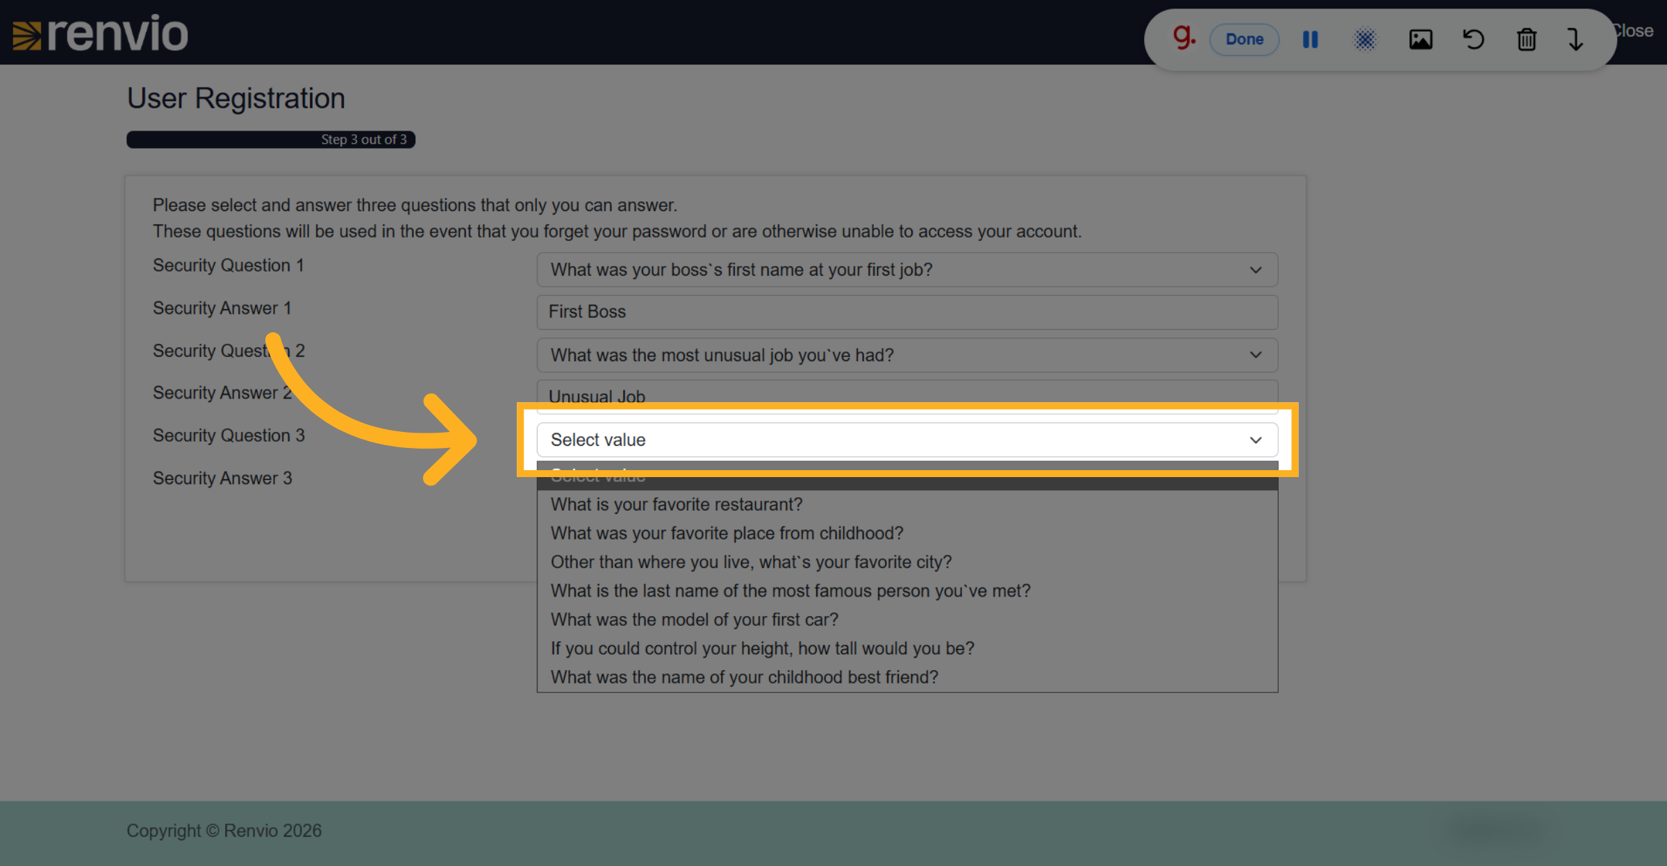Click the 'Security Answer 1' label
The height and width of the screenshot is (866, 1667).
(x=222, y=308)
